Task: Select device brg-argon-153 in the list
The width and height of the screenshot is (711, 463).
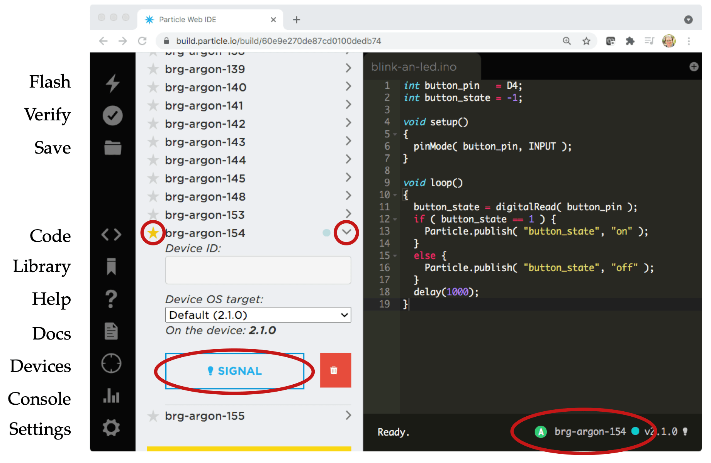Action: point(205,215)
